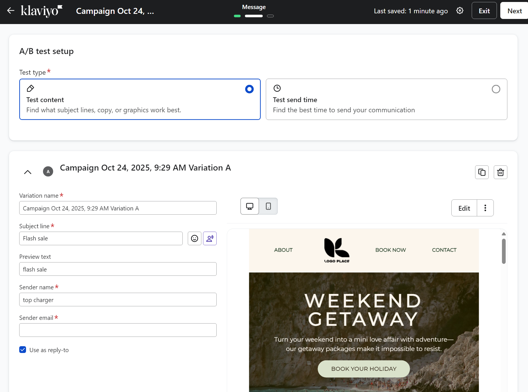Open campaign settings gear icon
The height and width of the screenshot is (392, 528).
click(460, 11)
